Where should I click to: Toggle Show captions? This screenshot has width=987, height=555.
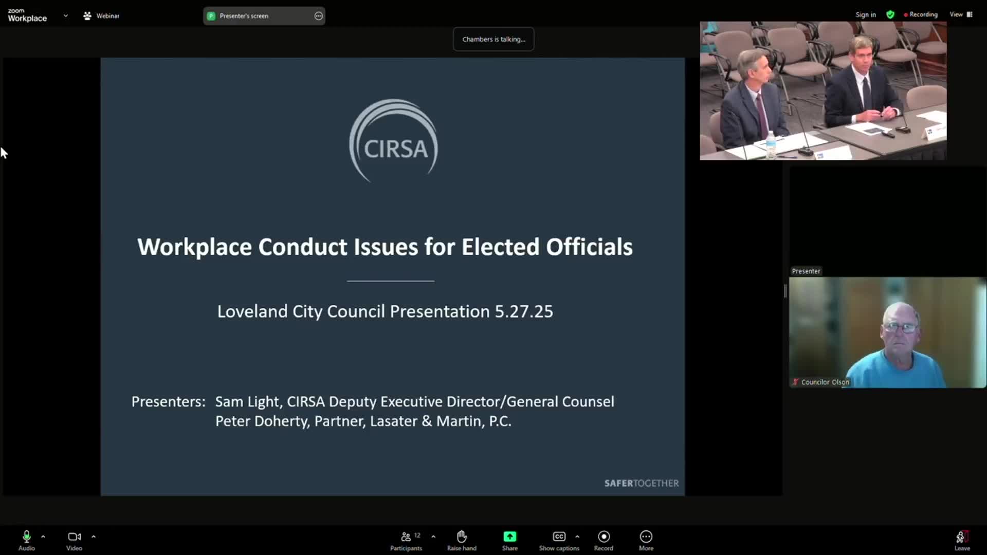[x=559, y=537]
